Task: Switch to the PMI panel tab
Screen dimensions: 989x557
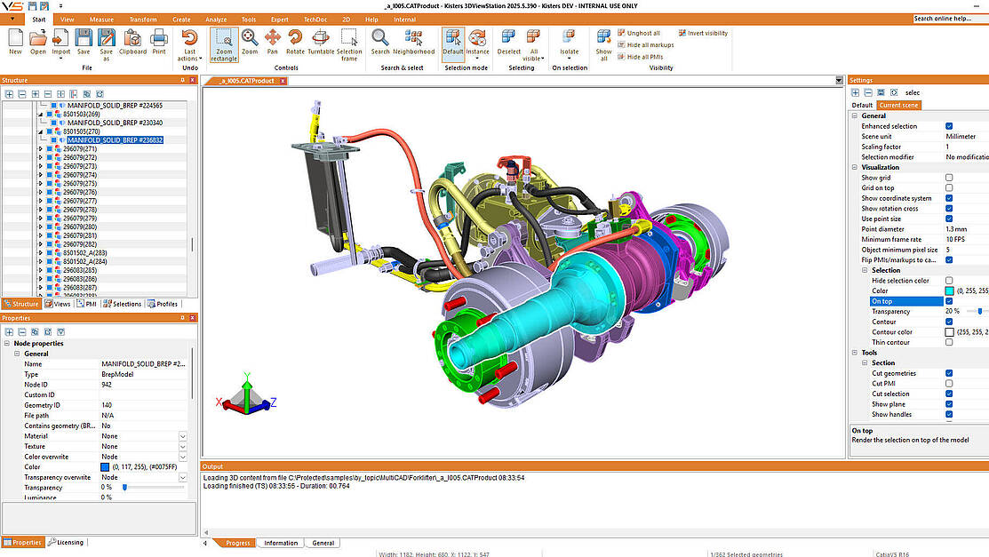Action: (87, 304)
